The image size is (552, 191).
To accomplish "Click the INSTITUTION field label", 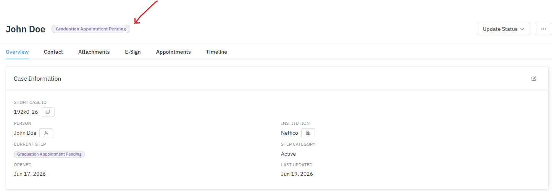I will click(295, 123).
